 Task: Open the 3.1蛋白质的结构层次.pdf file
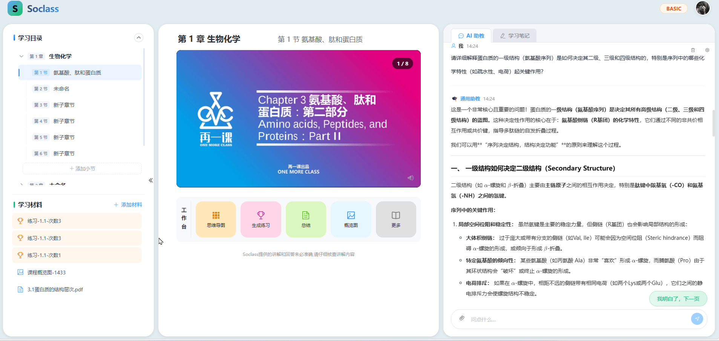[55, 289]
